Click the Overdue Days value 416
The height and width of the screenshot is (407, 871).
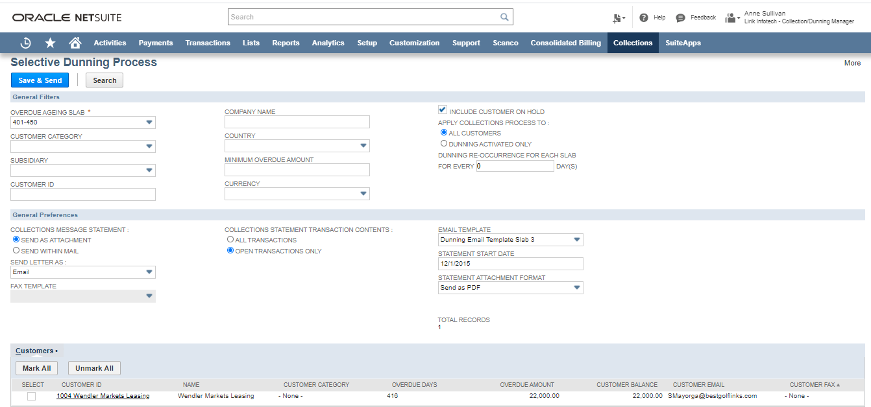click(x=392, y=396)
